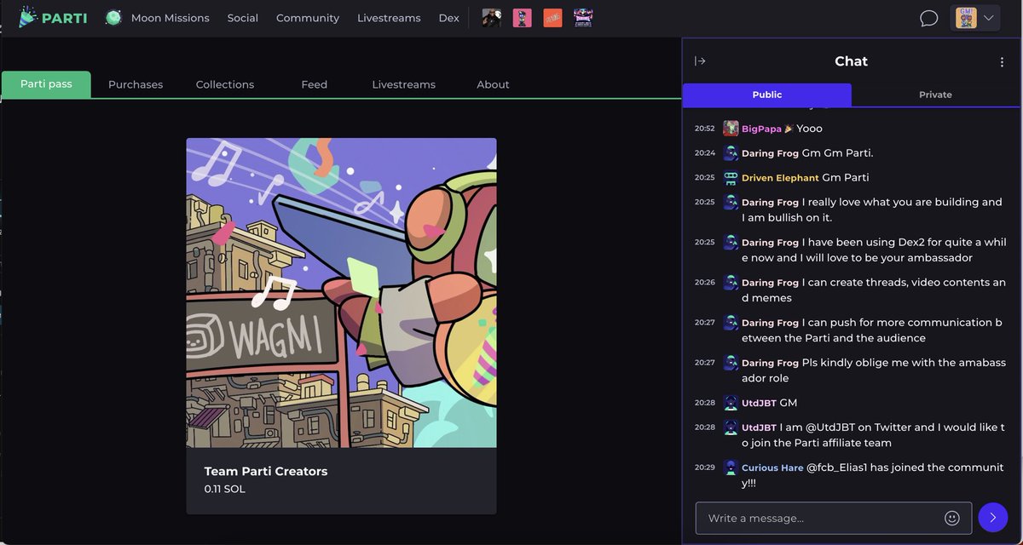Go to Social in top navigation
The image size is (1023, 545).
pyautogui.click(x=243, y=18)
